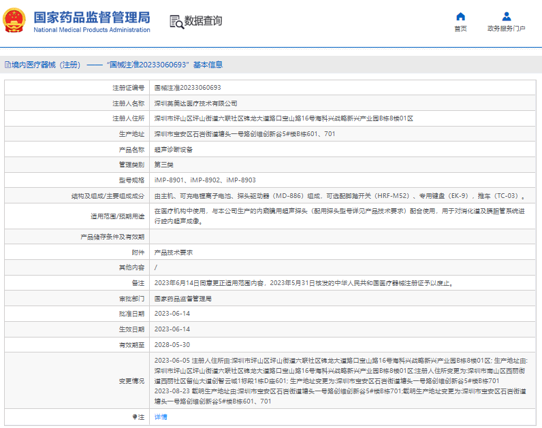Select 深圳英美达医疗技术有限公司 registrant name
Screen dimensions: 542x428
(x=195, y=103)
